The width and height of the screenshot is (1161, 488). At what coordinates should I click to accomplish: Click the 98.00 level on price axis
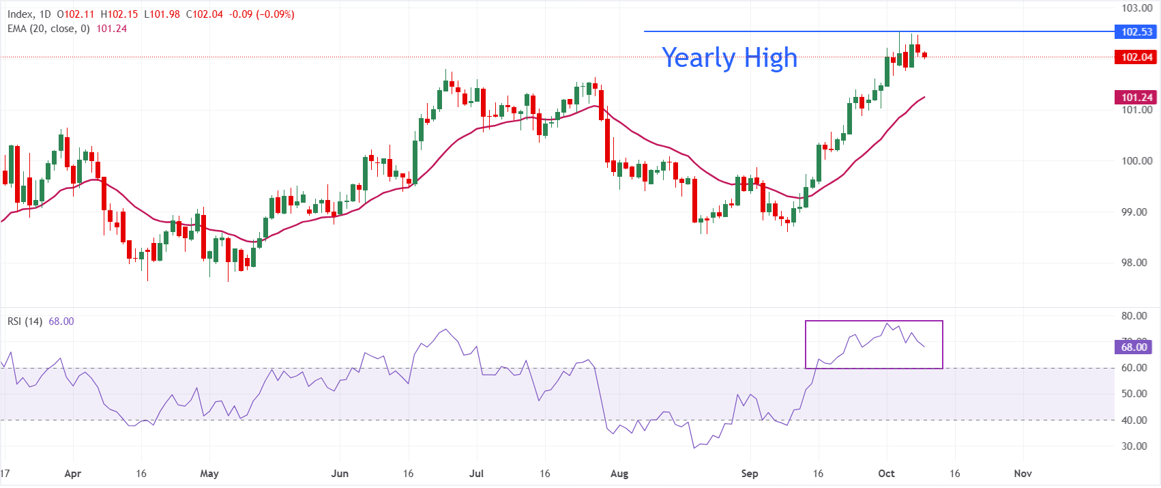tap(1137, 263)
